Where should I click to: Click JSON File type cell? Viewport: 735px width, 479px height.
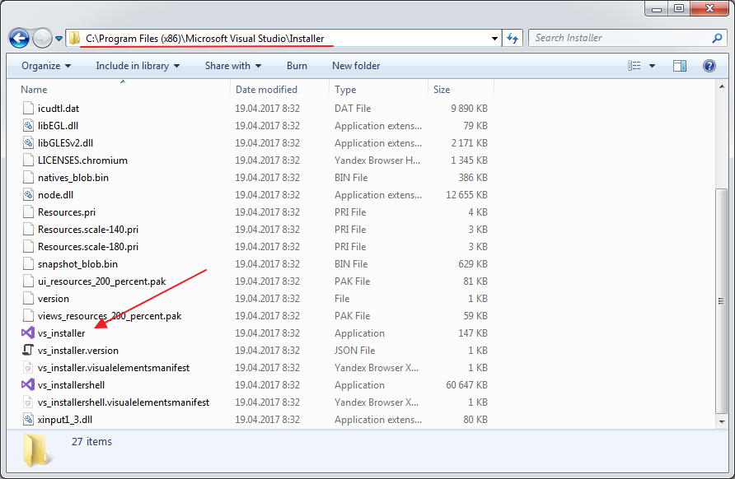pyautogui.click(x=355, y=351)
